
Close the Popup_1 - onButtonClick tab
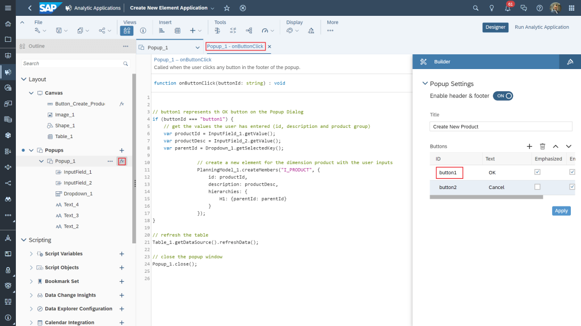click(270, 46)
